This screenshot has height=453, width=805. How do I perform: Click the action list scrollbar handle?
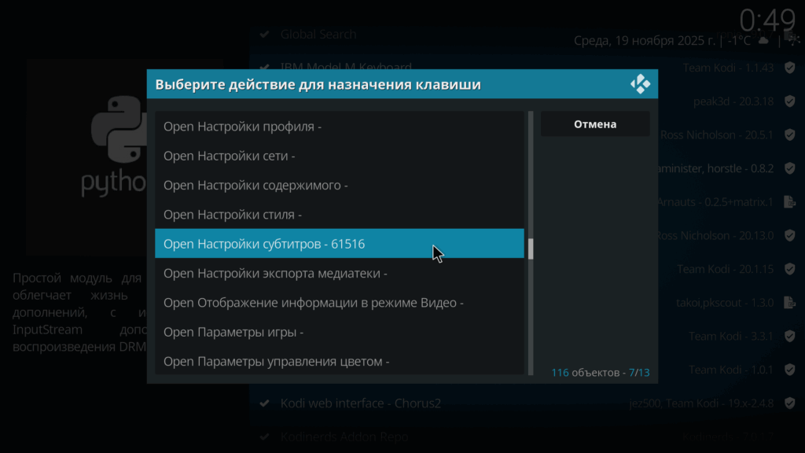[x=531, y=249]
